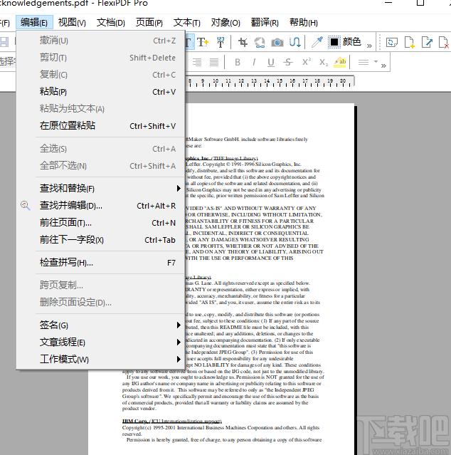The height and width of the screenshot is (455, 451).
Task: Click the 全部不选(N) menu entry
Action: click(x=100, y=166)
